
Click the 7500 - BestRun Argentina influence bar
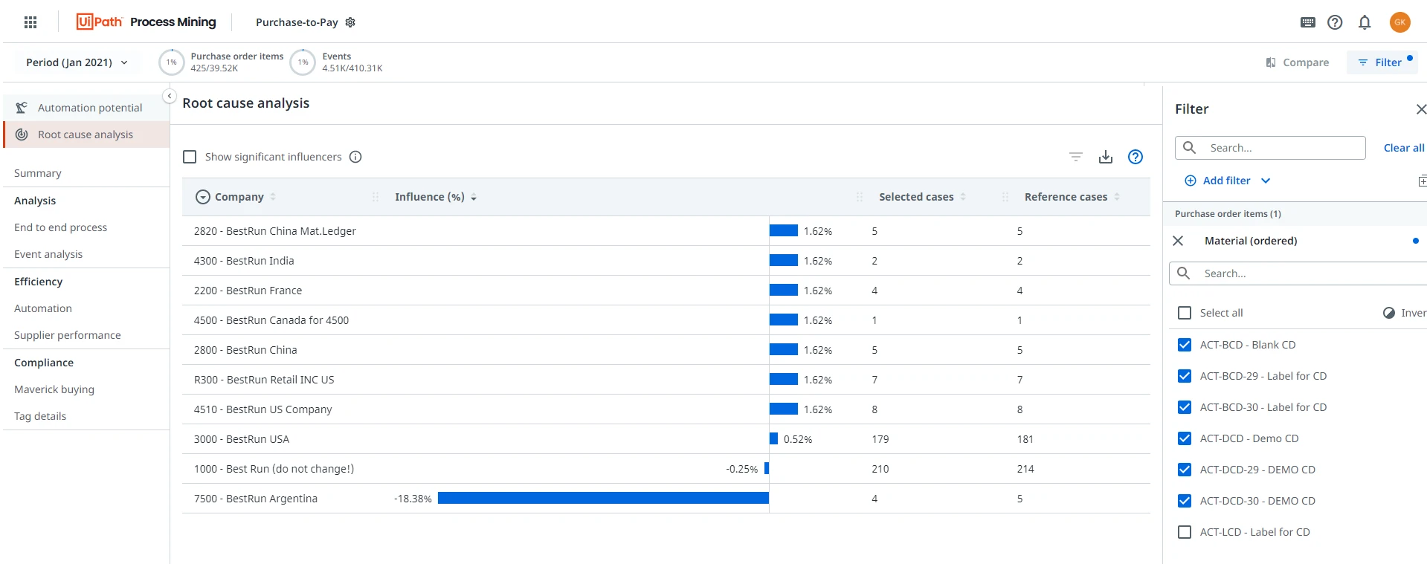[x=603, y=499]
